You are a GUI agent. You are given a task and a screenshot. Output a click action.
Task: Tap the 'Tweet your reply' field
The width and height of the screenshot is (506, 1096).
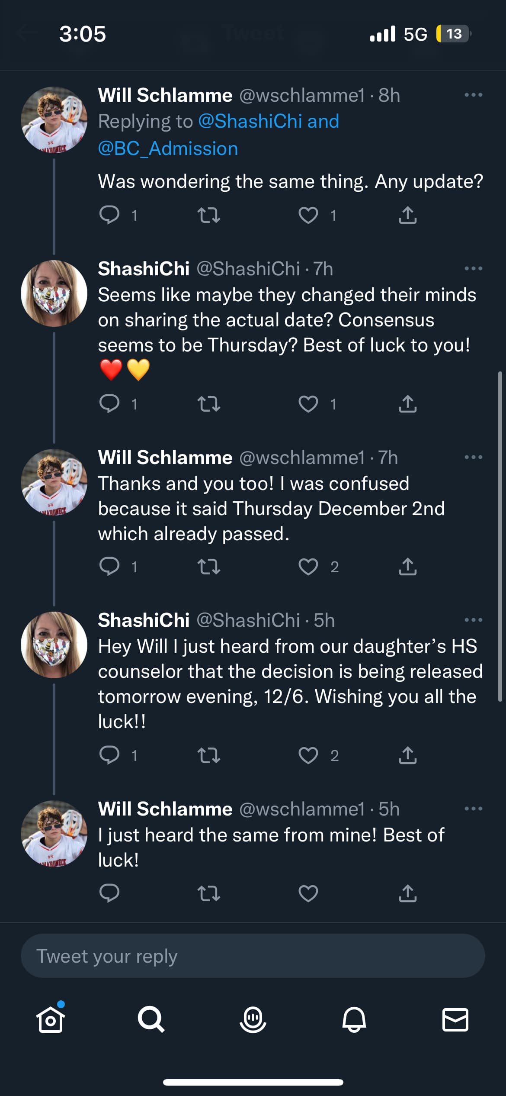point(253,956)
